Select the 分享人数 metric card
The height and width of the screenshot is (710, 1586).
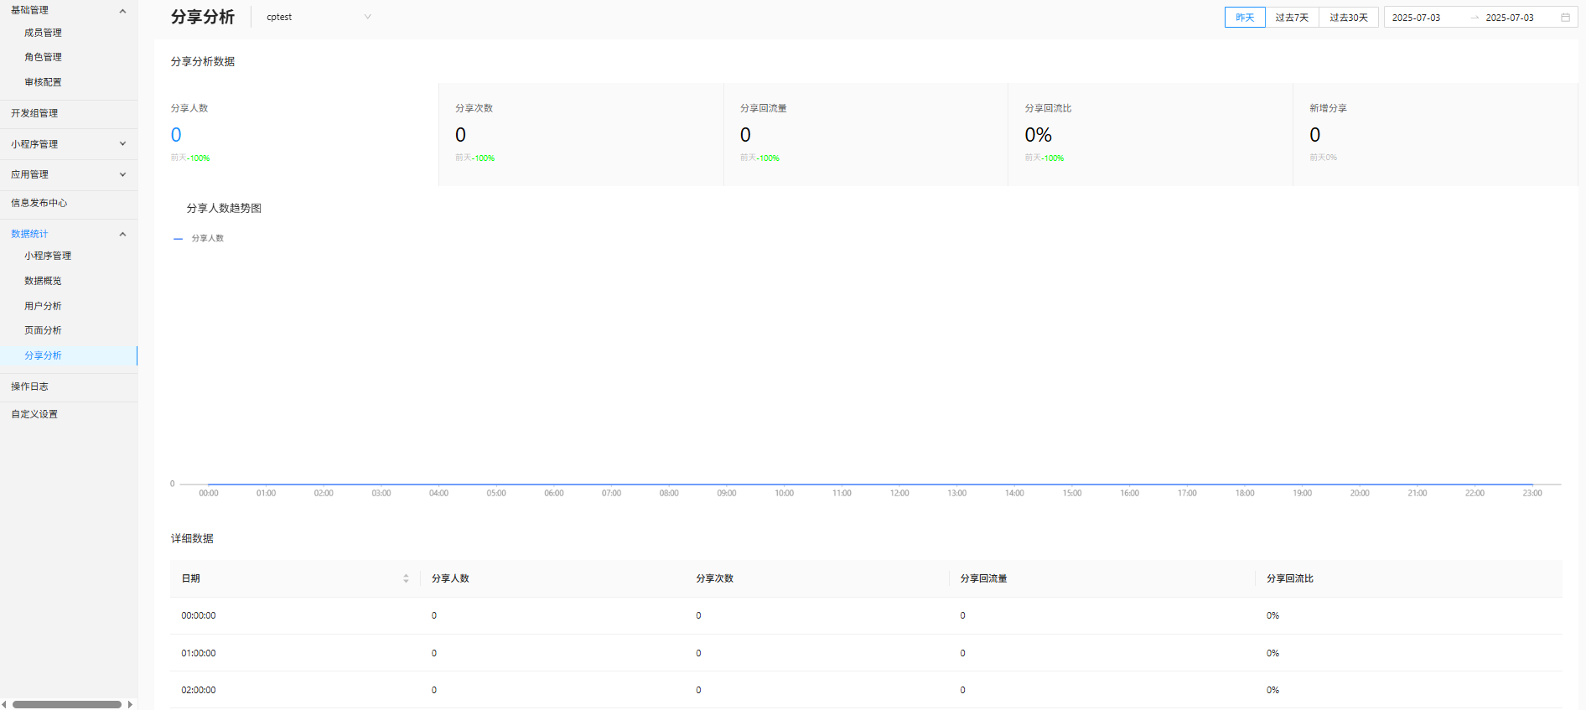(x=296, y=134)
